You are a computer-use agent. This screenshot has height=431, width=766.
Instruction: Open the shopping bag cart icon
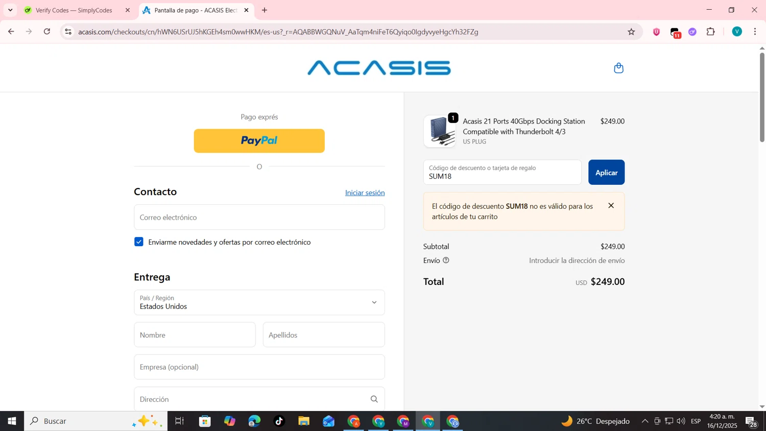point(618,68)
